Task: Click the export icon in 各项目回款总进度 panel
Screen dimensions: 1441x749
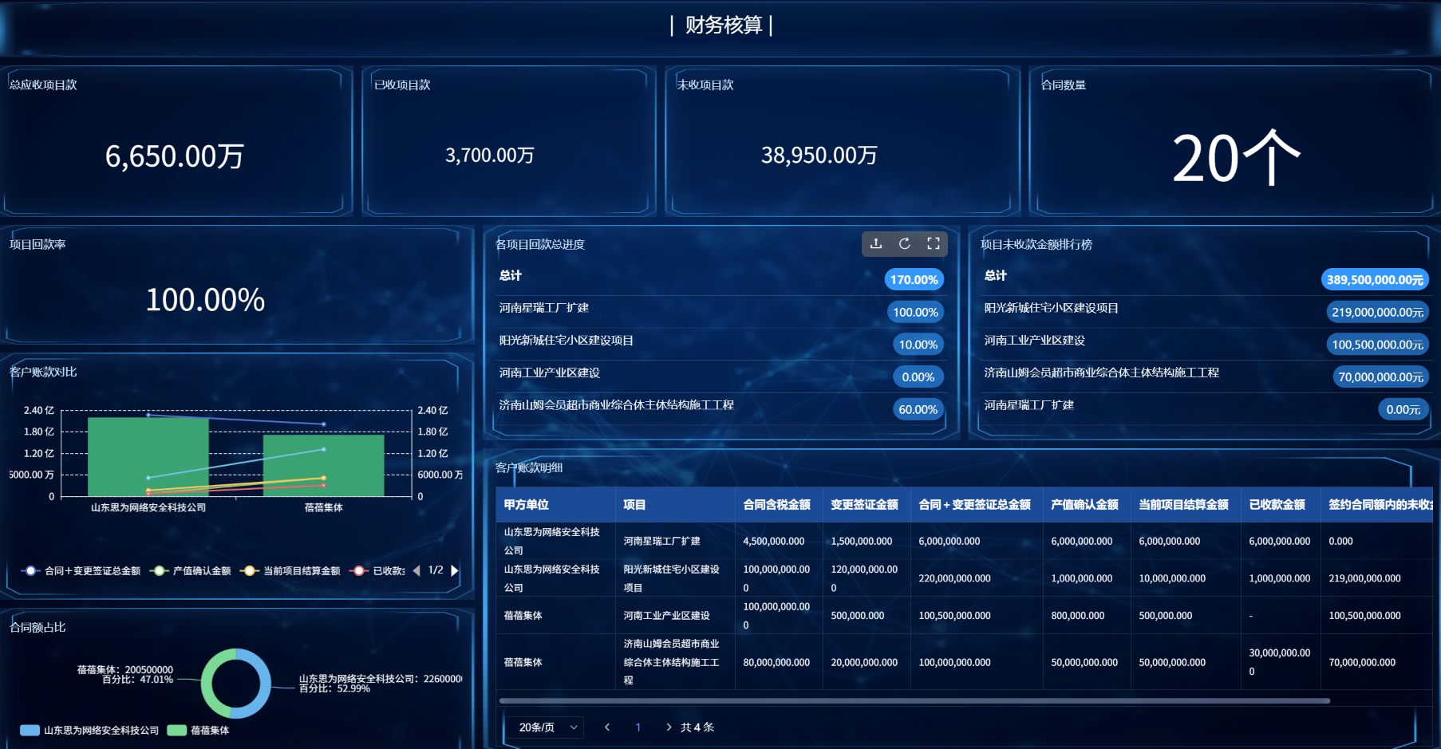Action: pyautogui.click(x=876, y=244)
